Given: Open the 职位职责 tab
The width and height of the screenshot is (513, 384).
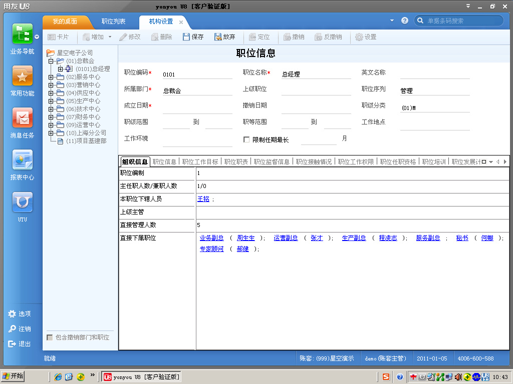Looking at the screenshot, I should (236, 162).
